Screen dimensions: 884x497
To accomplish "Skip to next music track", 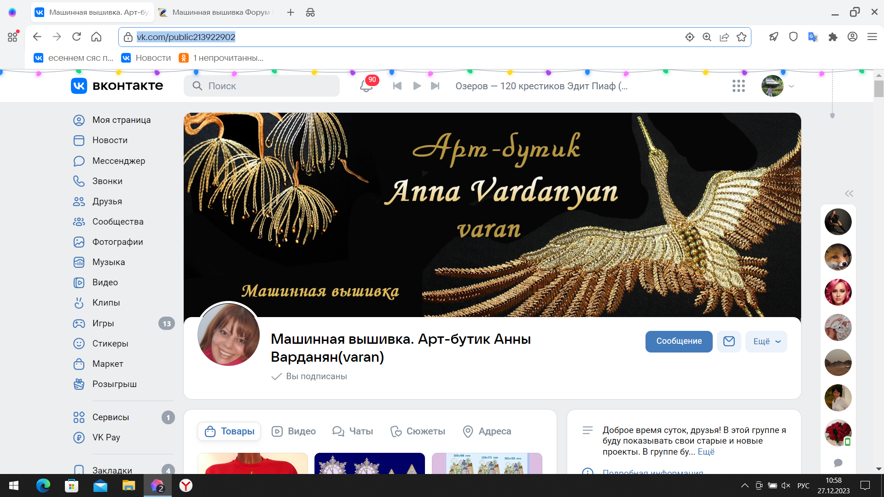I will click(x=435, y=86).
